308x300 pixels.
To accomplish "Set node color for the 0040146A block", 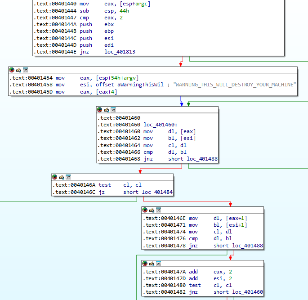I will [x=55, y=177].
